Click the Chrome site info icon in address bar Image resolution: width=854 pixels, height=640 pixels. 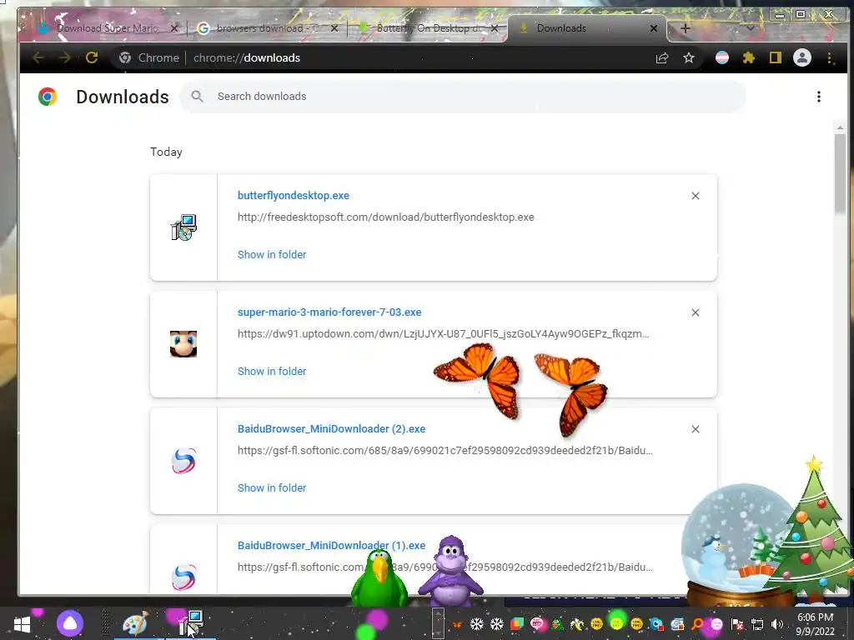[x=125, y=57]
